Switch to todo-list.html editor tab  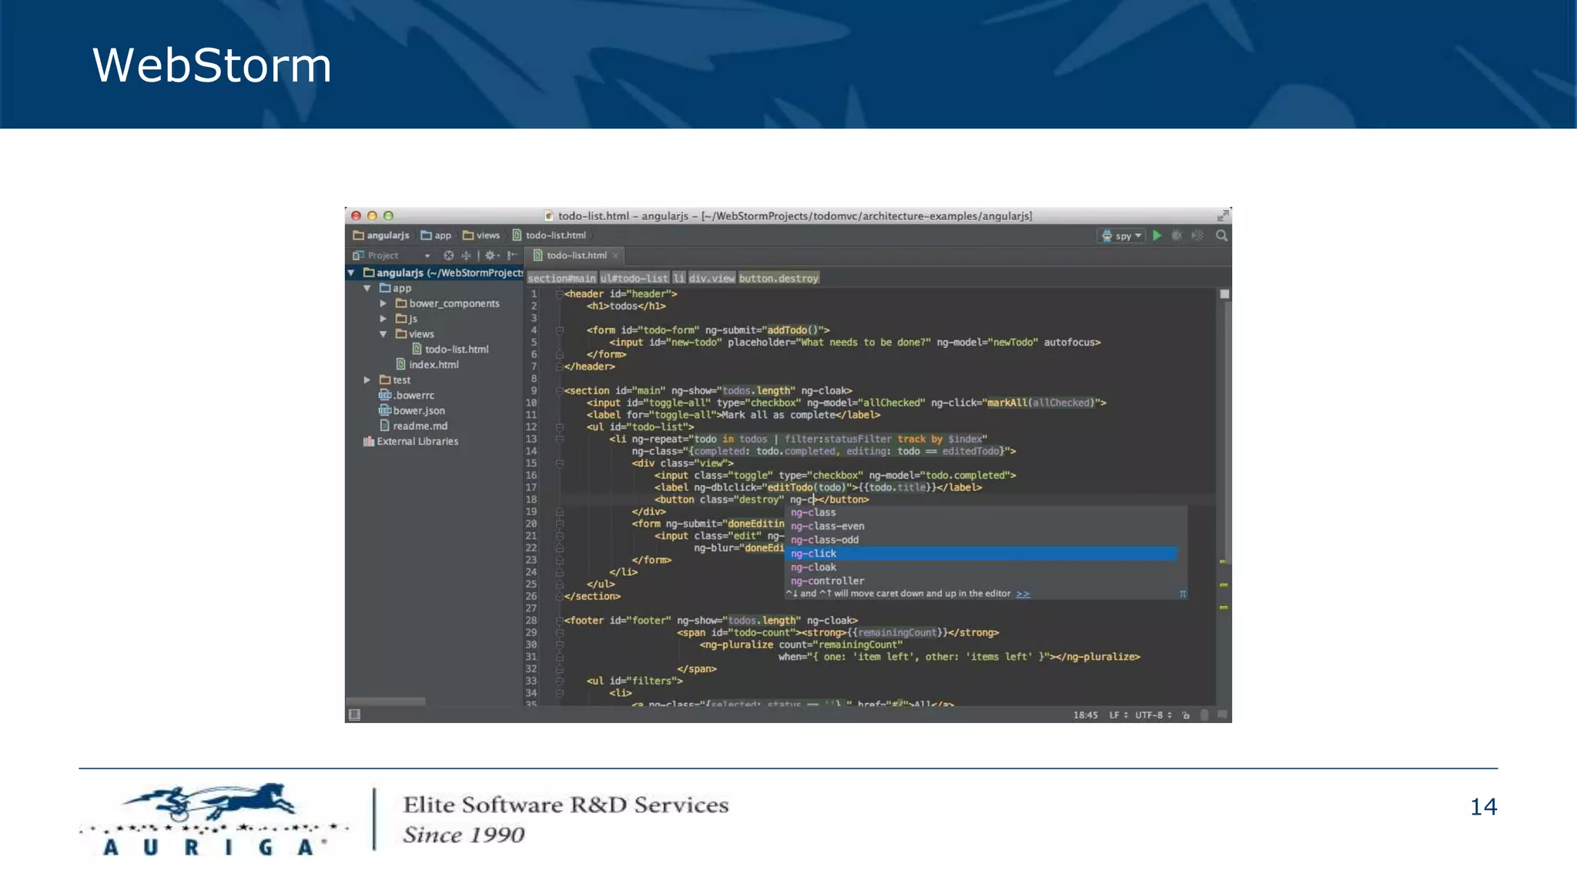click(574, 256)
